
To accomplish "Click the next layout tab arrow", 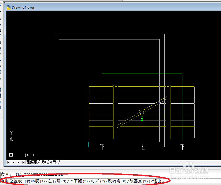I will pyautogui.click(x=18, y=162).
